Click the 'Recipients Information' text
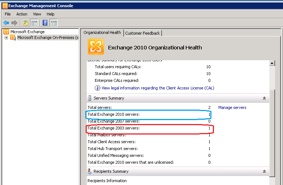This screenshot has width=283, height=185. (107, 181)
